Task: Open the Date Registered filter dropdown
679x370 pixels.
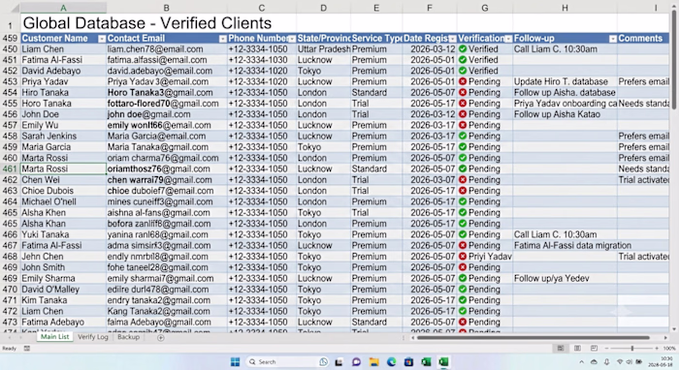Action: coord(453,39)
